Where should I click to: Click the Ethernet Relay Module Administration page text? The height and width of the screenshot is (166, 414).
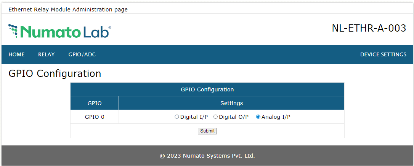(68, 10)
